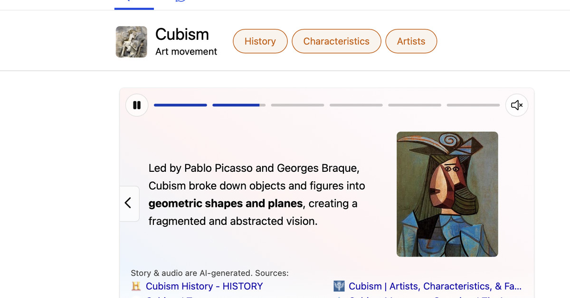Click the Cubism page title
Viewport: 570px width, 298px height.
[x=182, y=34]
